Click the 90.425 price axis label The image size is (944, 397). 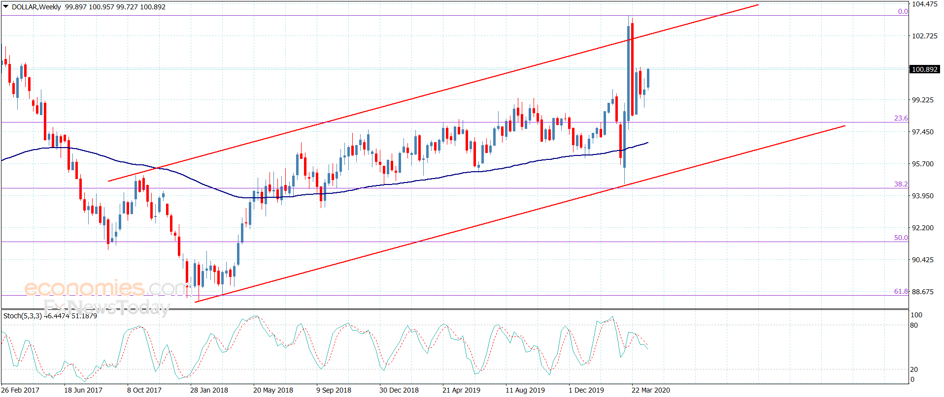(x=923, y=260)
